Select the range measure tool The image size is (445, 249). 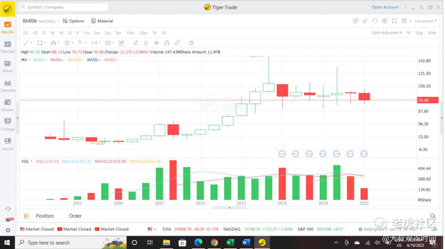pos(94,43)
